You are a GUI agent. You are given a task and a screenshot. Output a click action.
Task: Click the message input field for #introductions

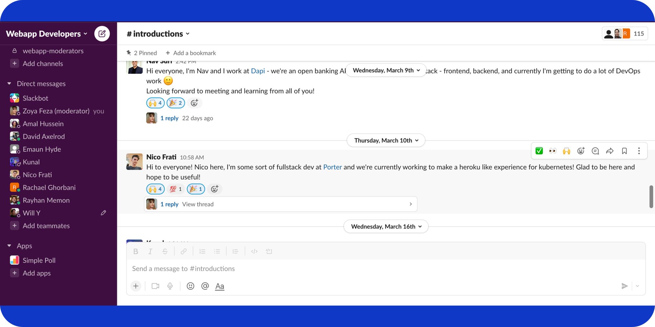(x=386, y=268)
